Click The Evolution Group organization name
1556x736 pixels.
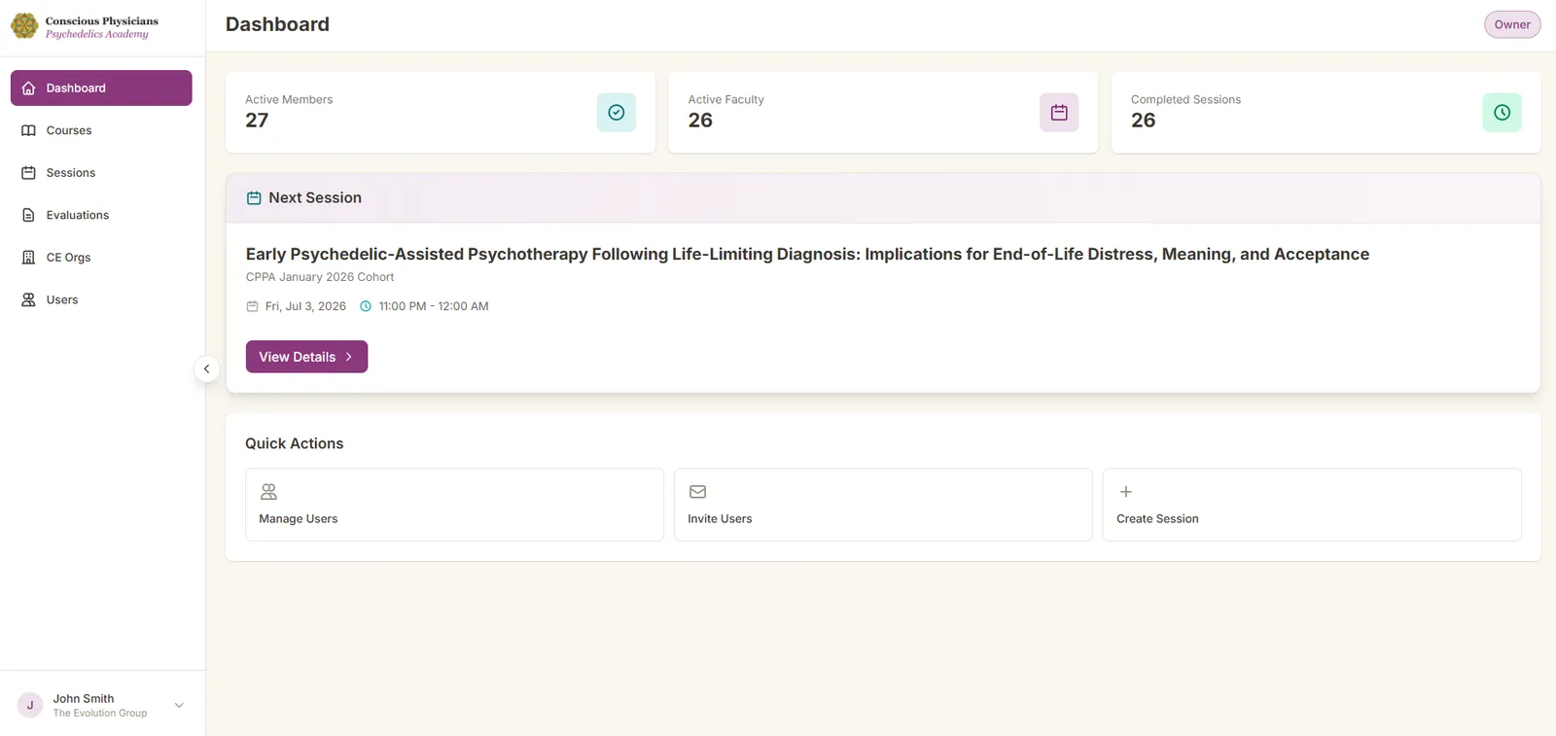tap(100, 714)
